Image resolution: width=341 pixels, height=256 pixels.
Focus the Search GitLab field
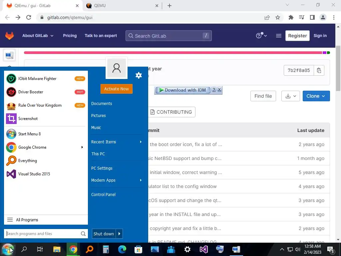(169, 36)
